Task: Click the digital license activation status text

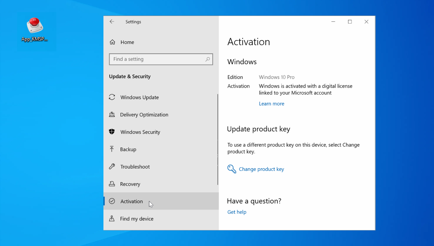Action: click(x=306, y=90)
